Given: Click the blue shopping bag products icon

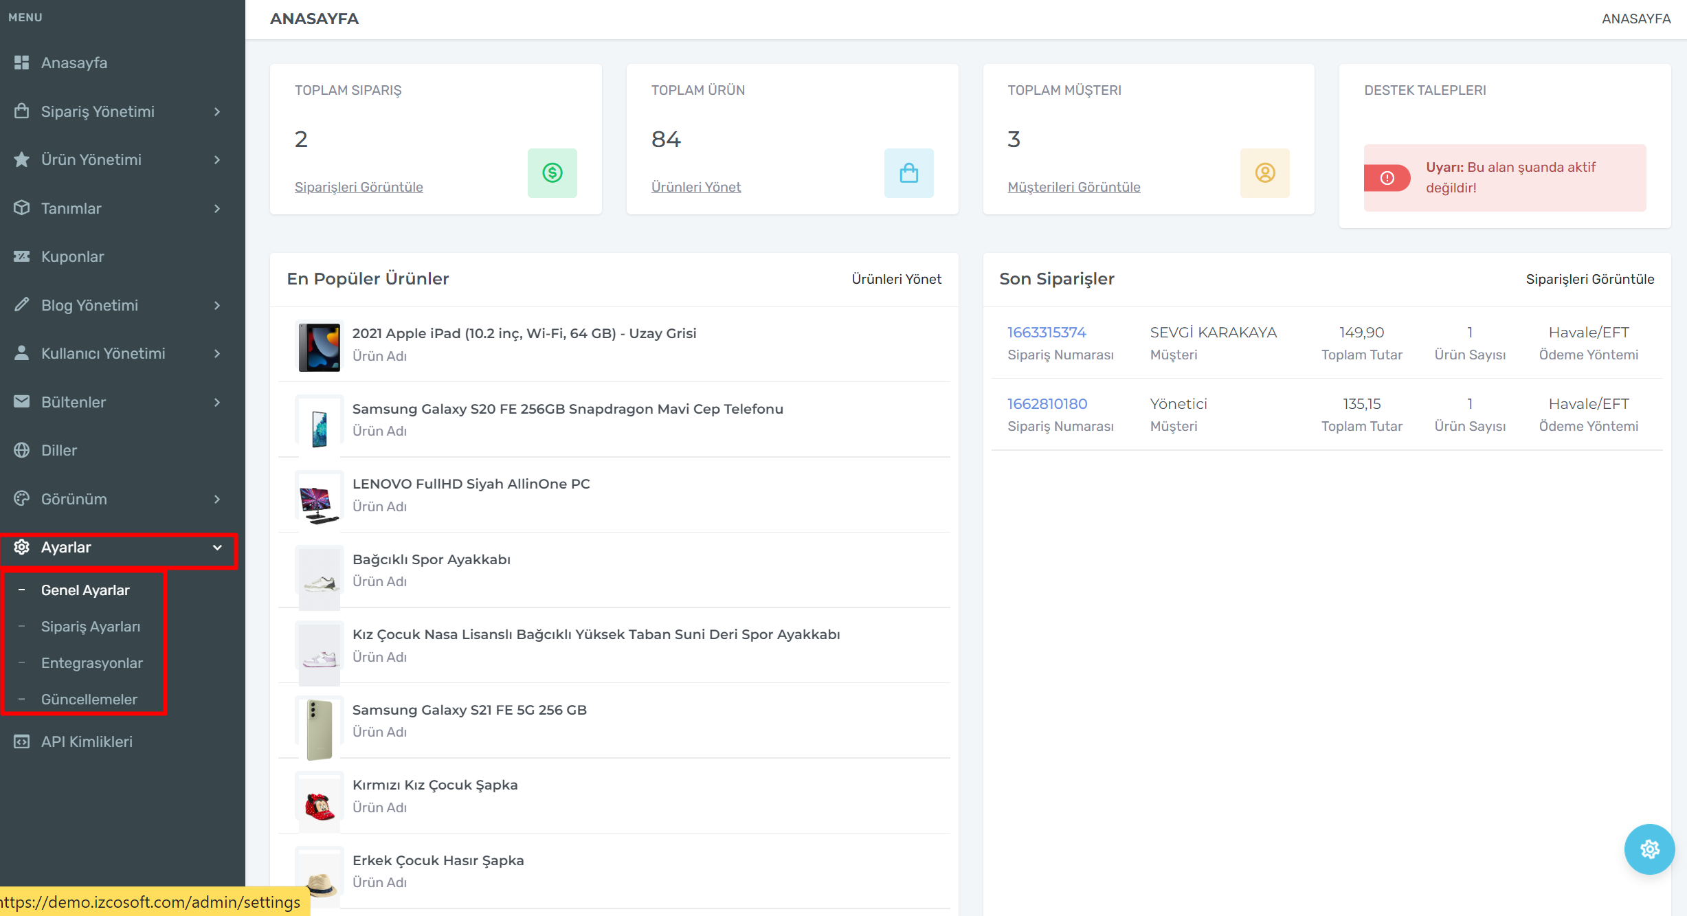Looking at the screenshot, I should click(x=908, y=173).
